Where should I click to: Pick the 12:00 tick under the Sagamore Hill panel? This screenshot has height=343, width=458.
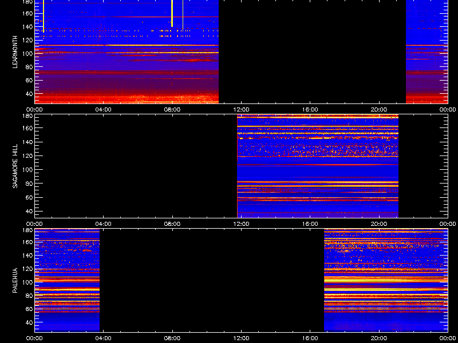[x=241, y=224]
